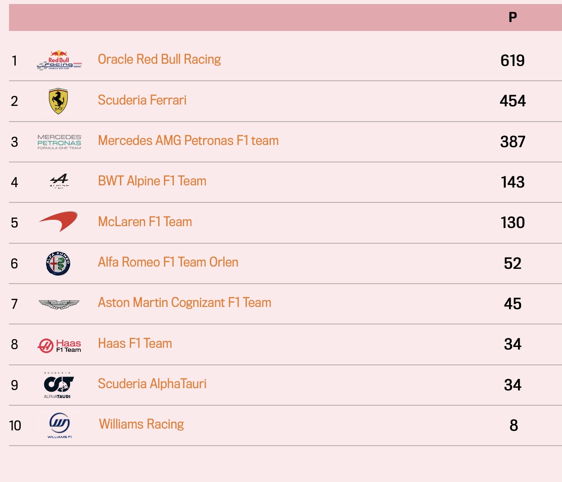Click the P points column header

pos(513,17)
